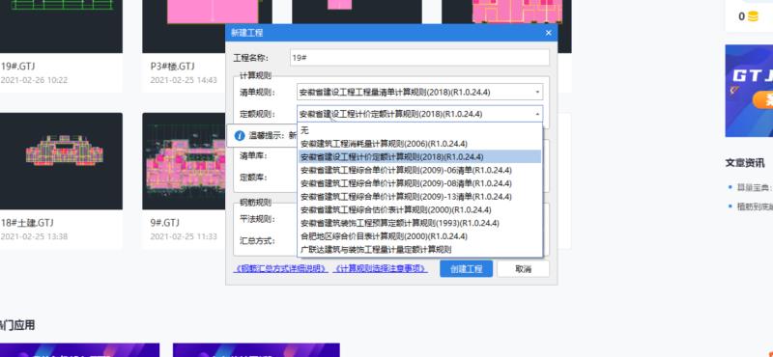Open the 9#.GTJ project thumbnail
Image resolution: width=773 pixels, height=357 pixels.
184,161
